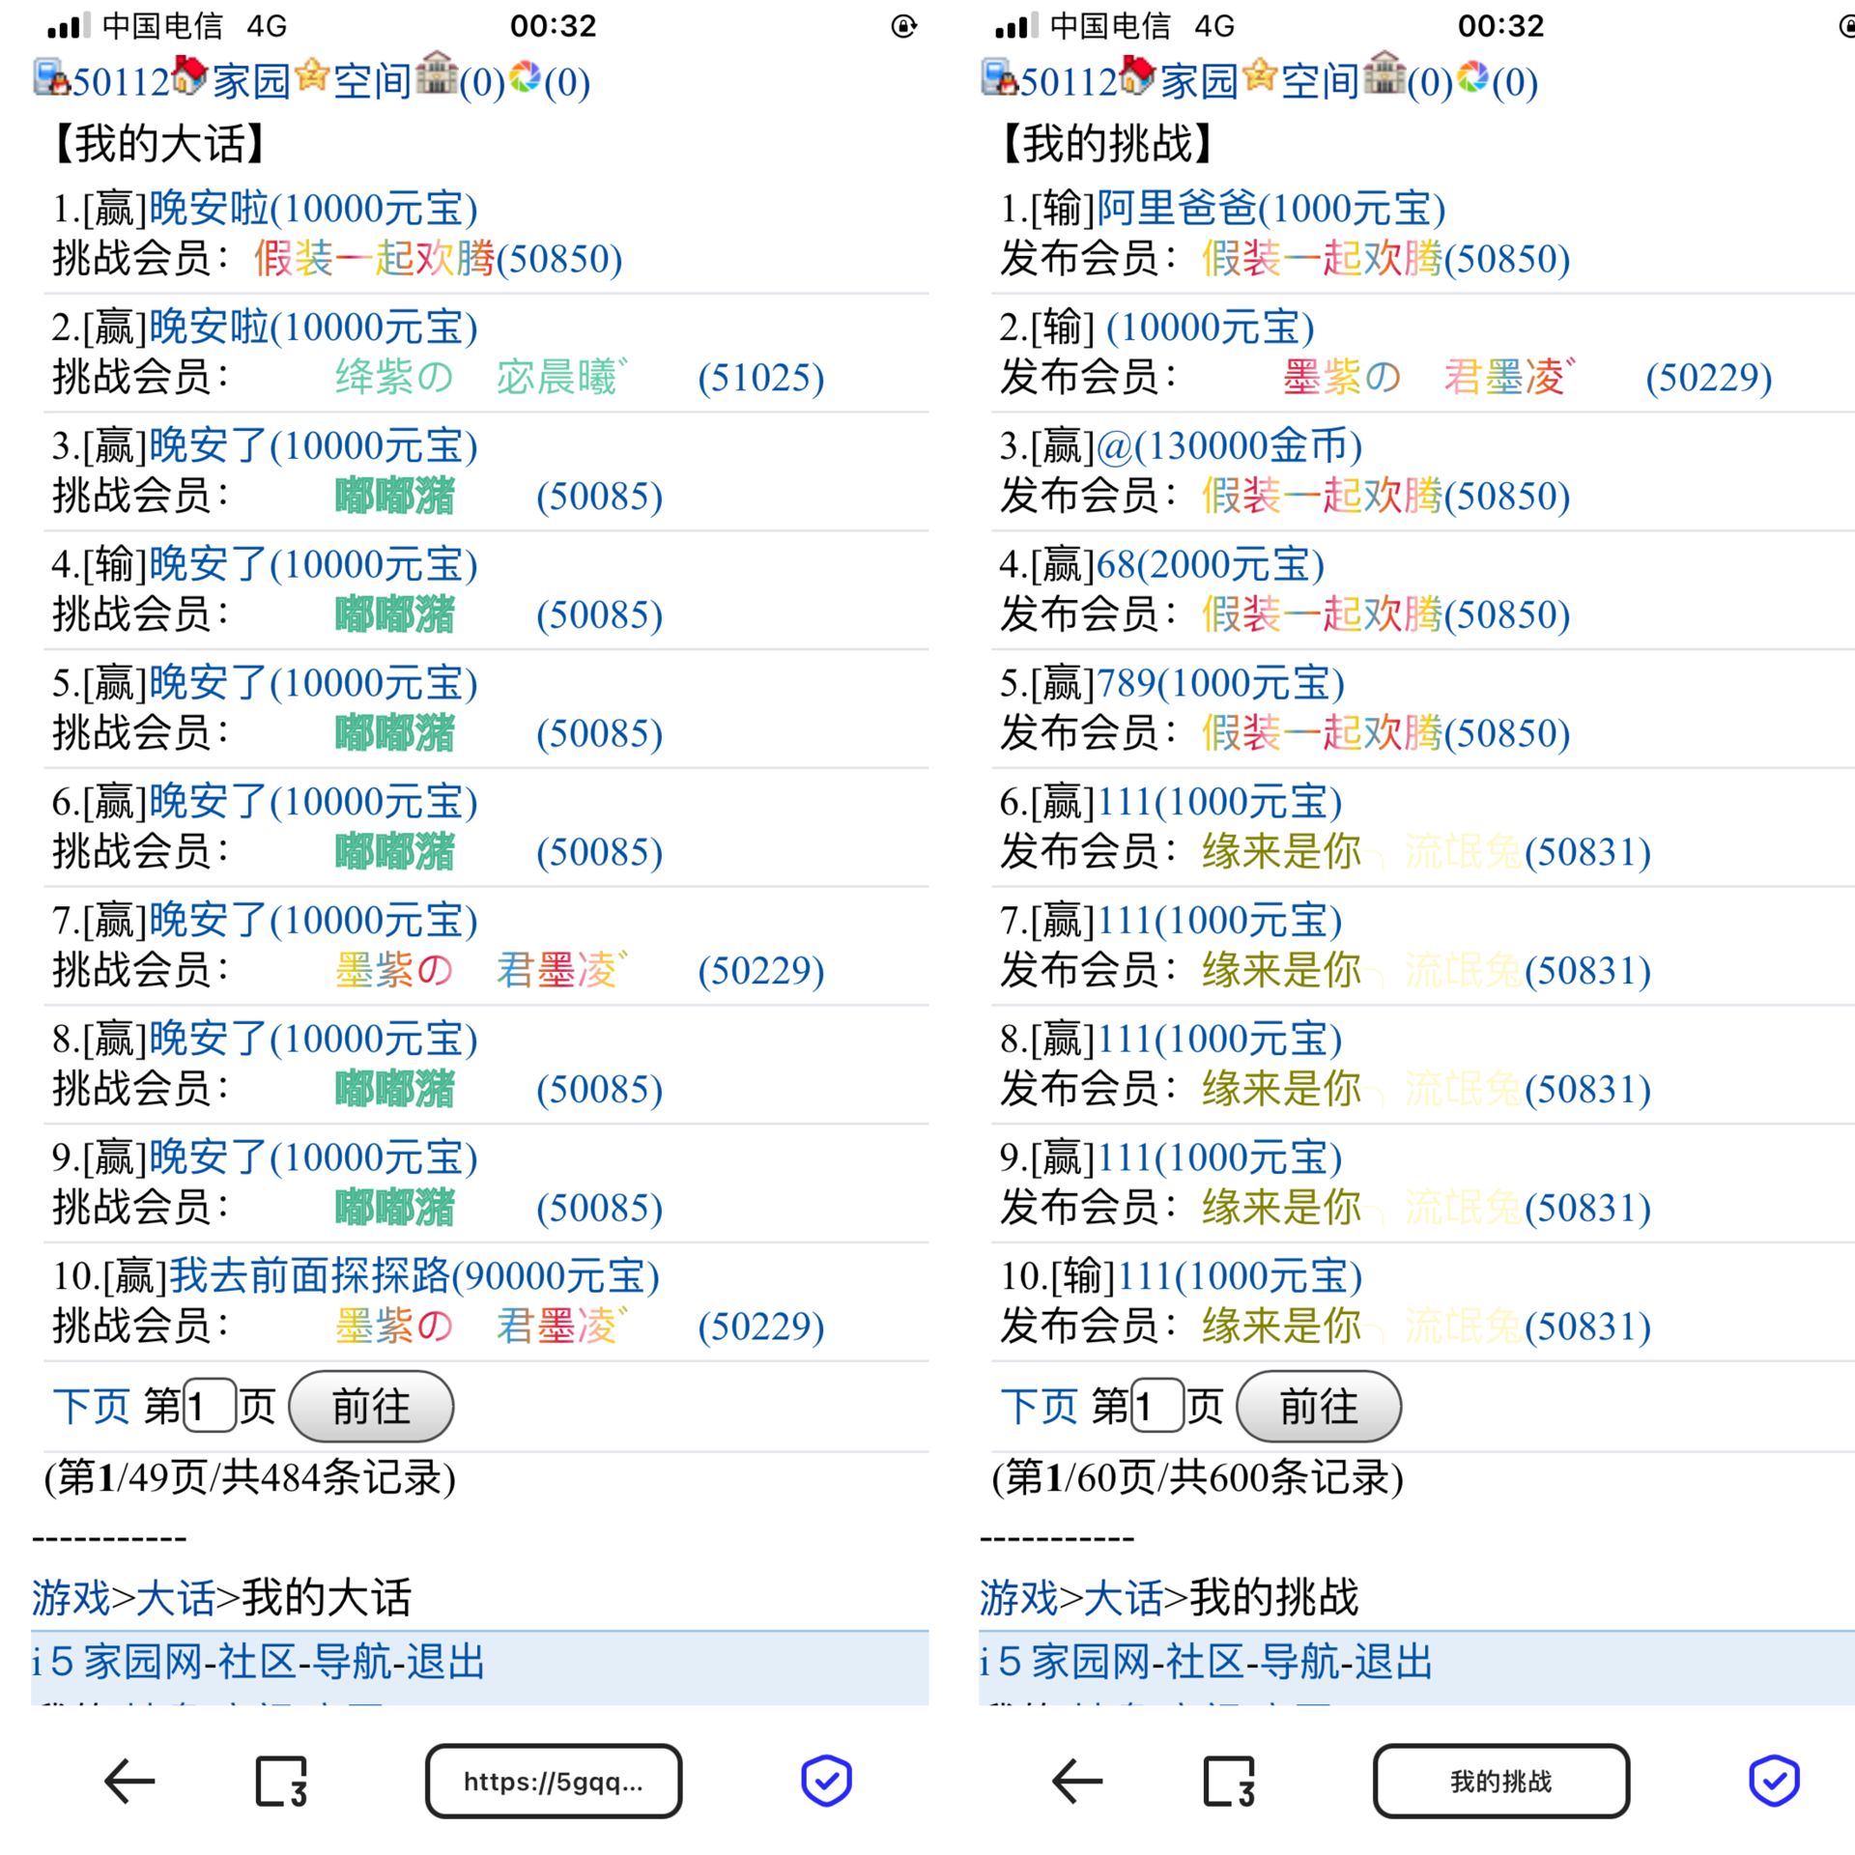
Task: Tap the back arrow in left browser bar
Action: click(129, 1782)
